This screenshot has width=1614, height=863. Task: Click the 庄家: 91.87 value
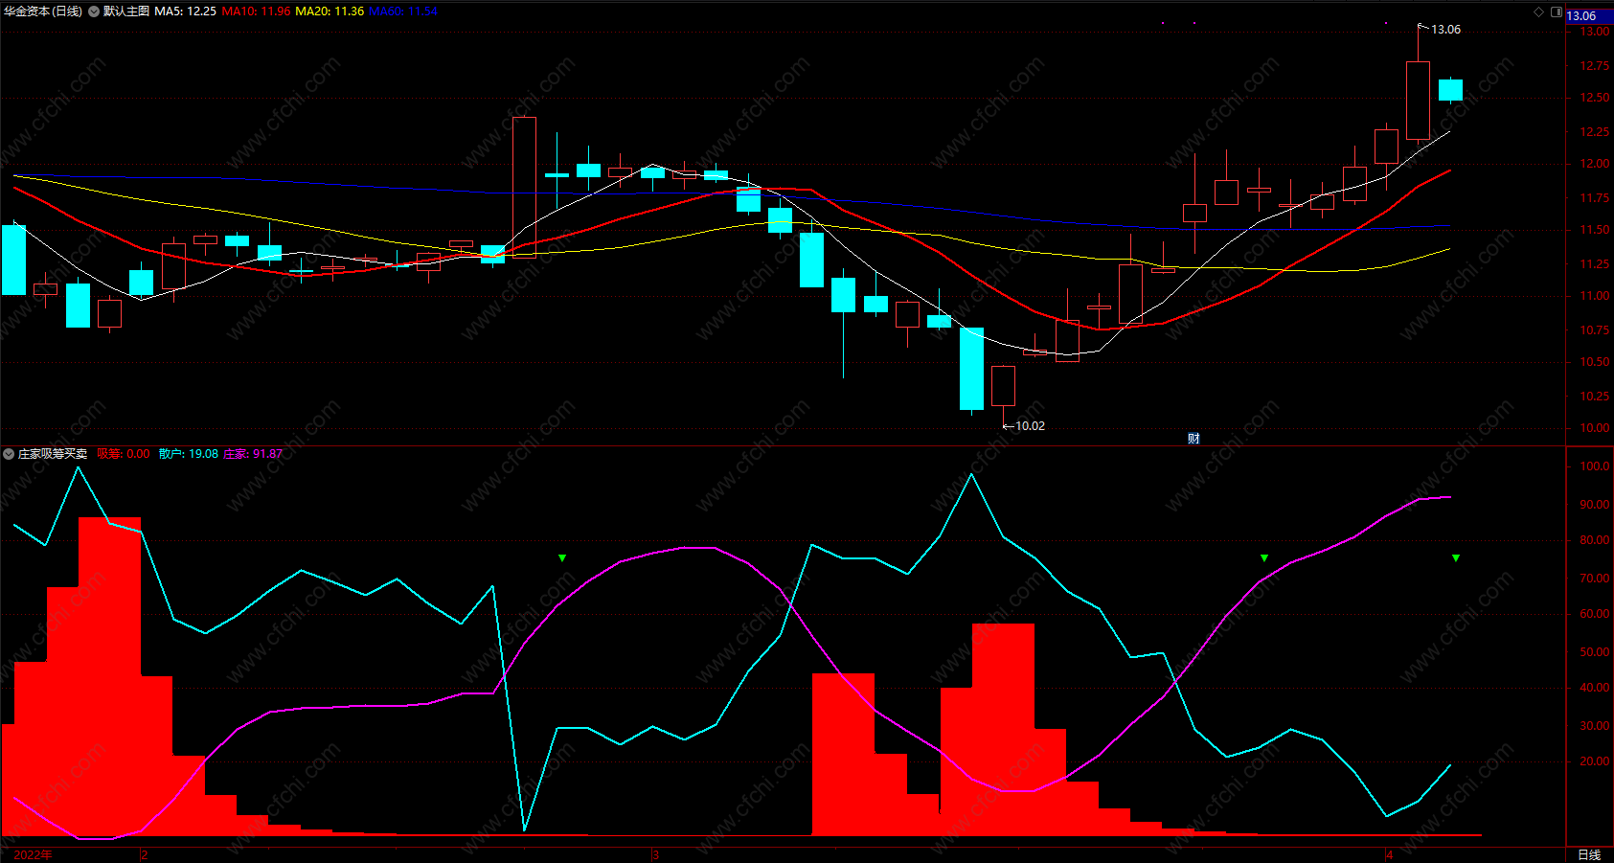[253, 454]
